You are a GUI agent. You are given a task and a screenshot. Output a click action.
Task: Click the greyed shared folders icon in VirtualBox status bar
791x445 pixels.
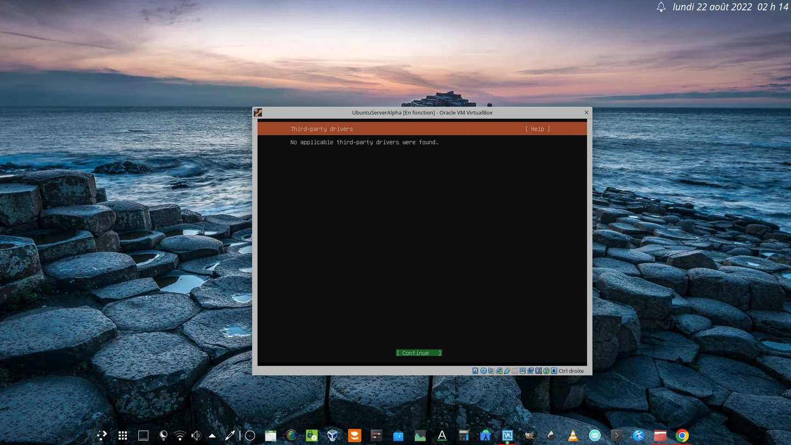[515, 371]
